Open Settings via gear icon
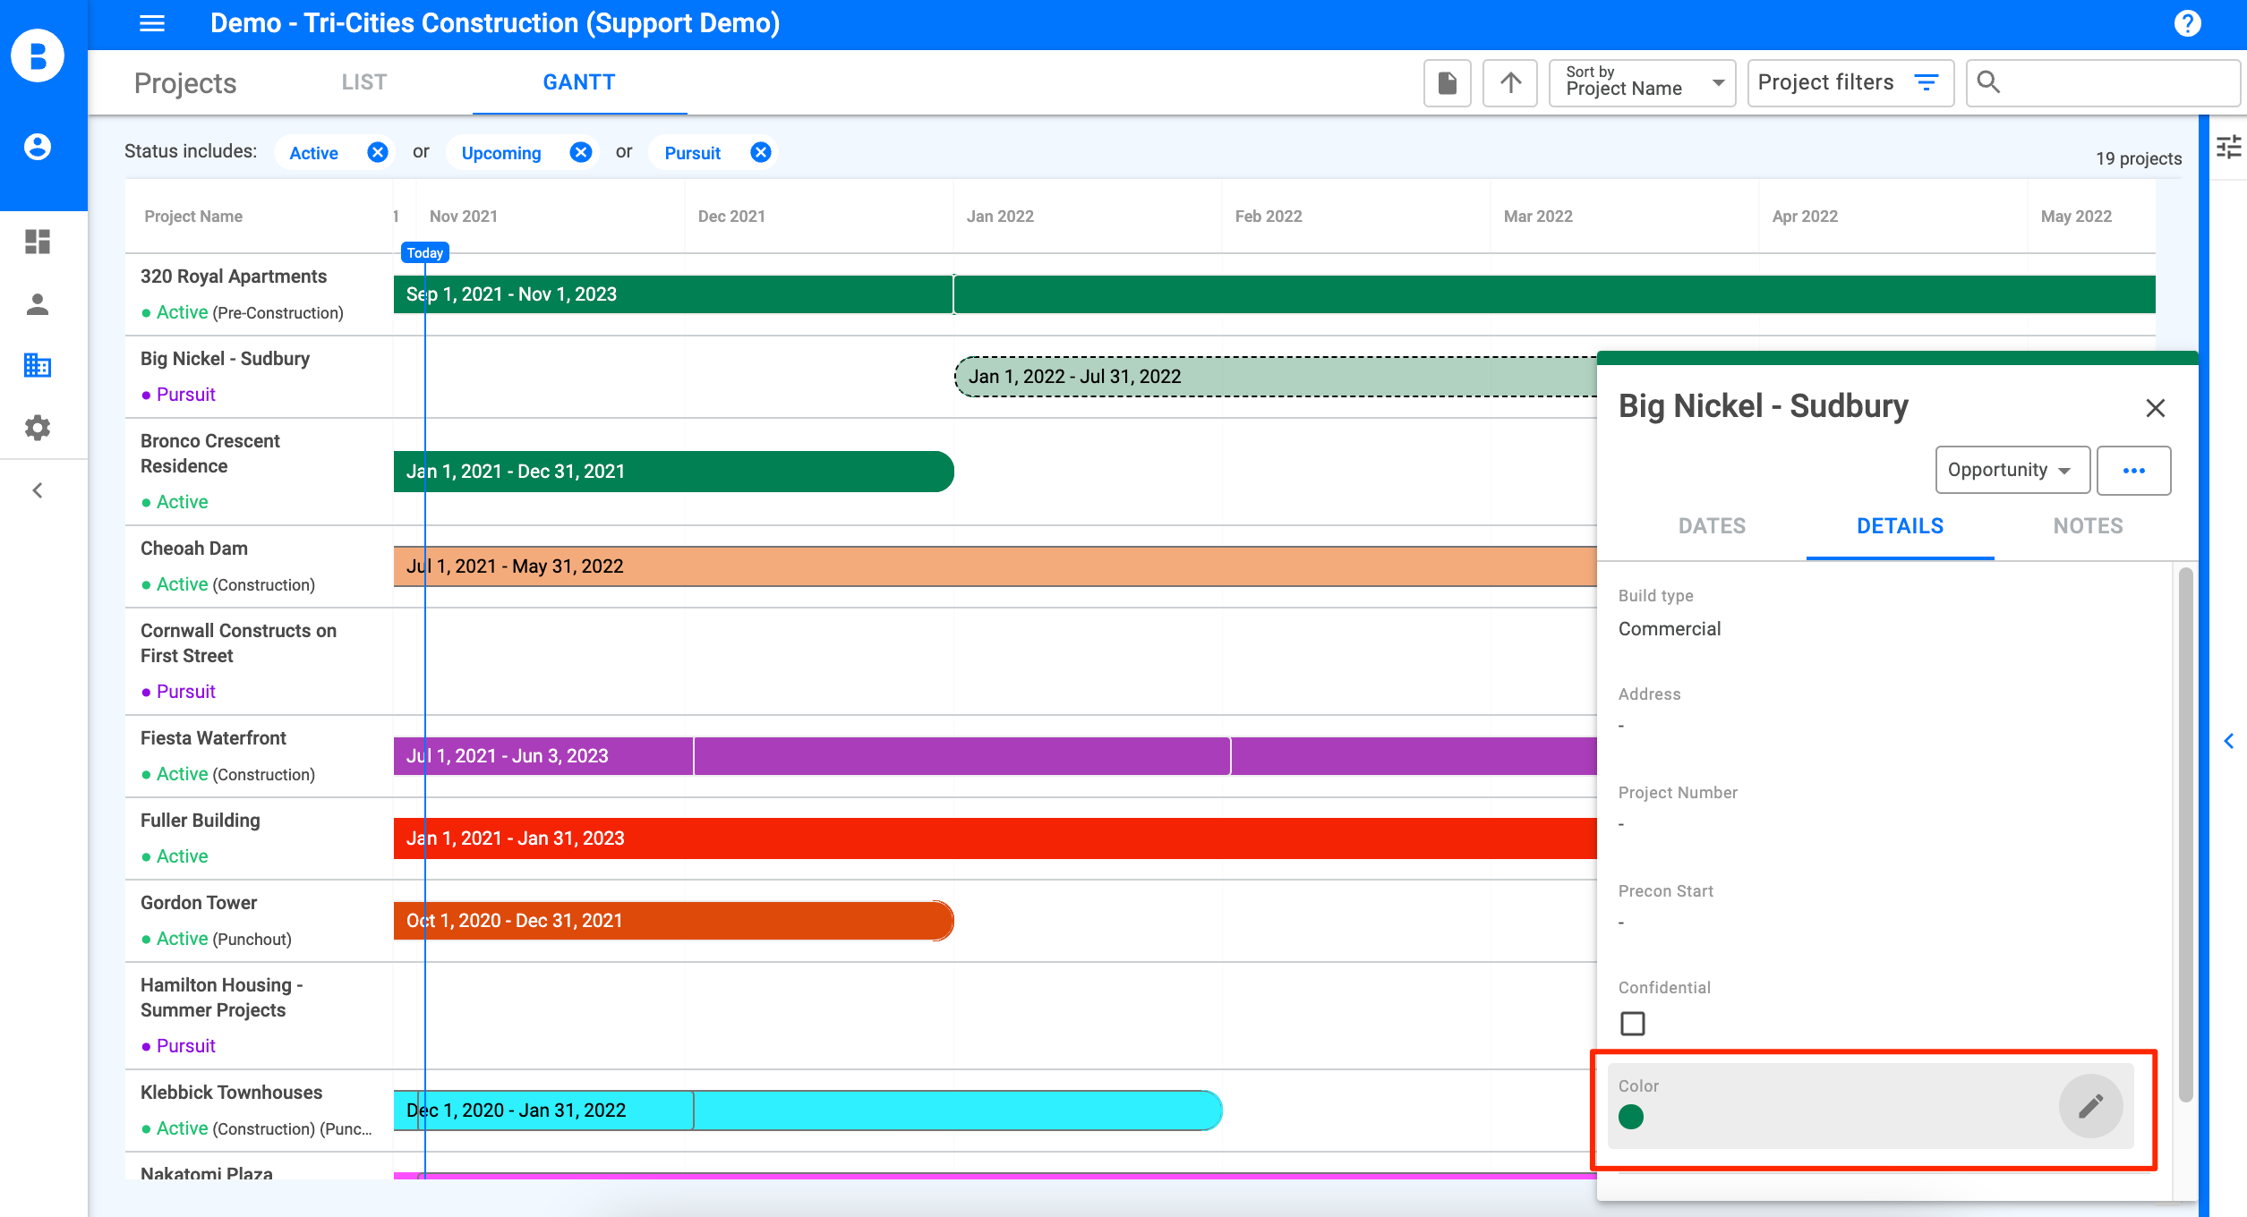The width and height of the screenshot is (2247, 1217). click(38, 428)
